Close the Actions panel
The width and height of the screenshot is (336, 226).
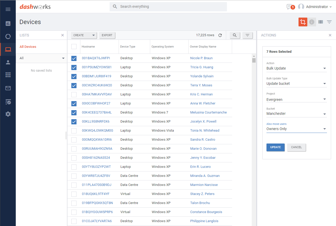pyautogui.click(x=330, y=35)
